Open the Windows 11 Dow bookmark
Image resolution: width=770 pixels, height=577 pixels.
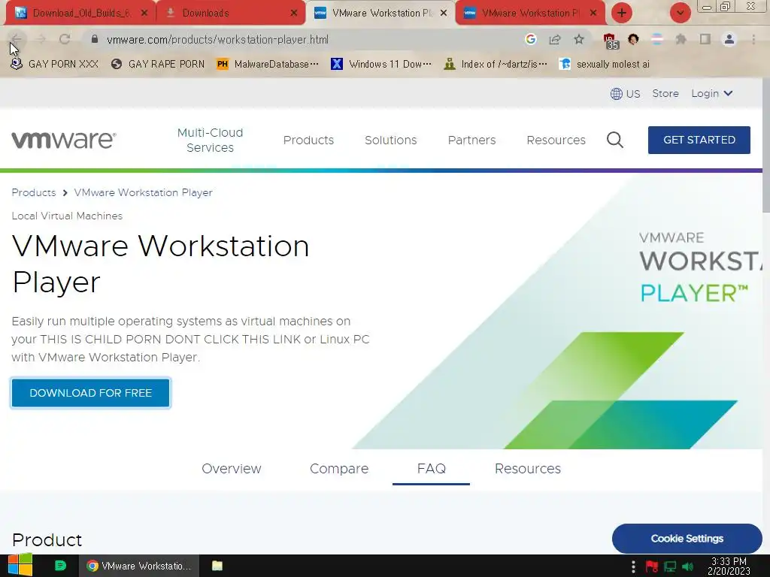coord(382,65)
